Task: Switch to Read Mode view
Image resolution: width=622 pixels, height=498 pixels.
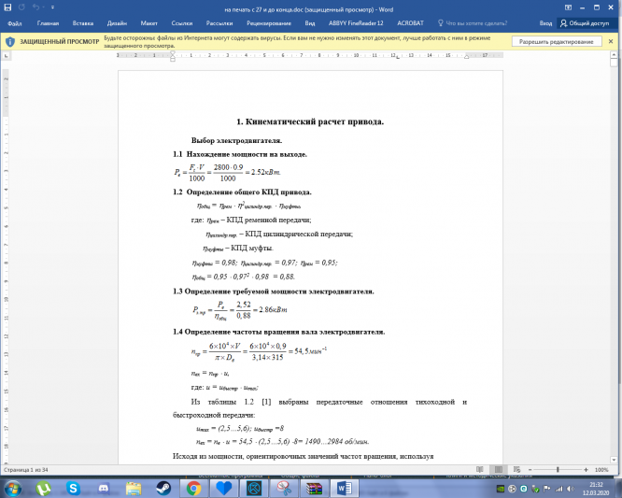Action: 480,469
